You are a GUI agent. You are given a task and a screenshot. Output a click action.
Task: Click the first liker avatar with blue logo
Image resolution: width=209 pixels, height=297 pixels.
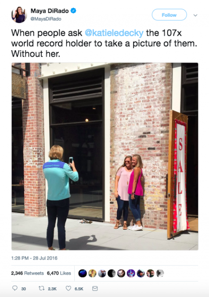(x=83, y=273)
